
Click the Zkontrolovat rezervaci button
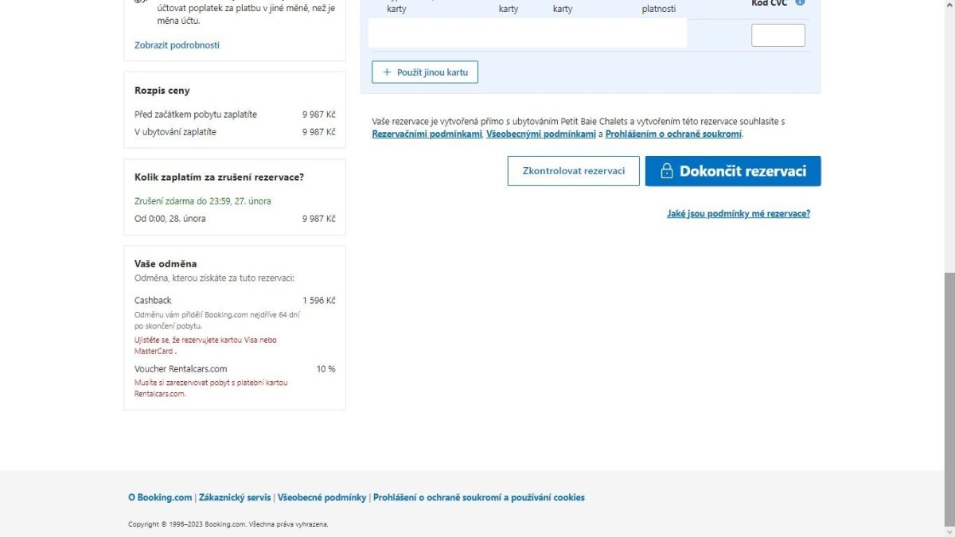pos(573,171)
